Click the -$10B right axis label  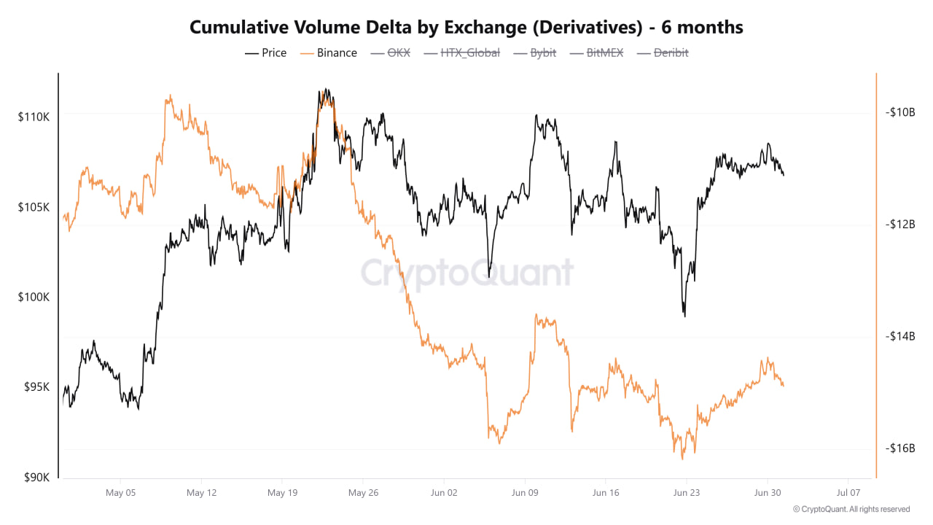(900, 112)
